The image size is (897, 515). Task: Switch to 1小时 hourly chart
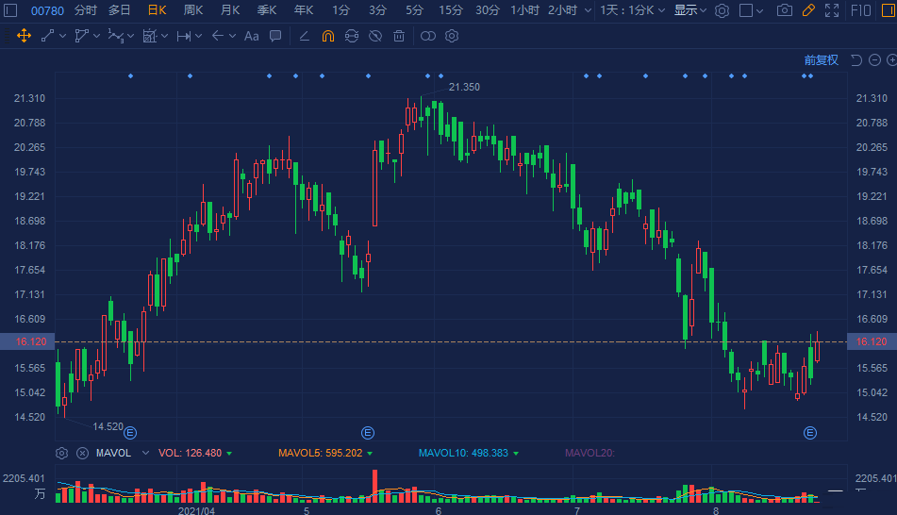coord(525,10)
